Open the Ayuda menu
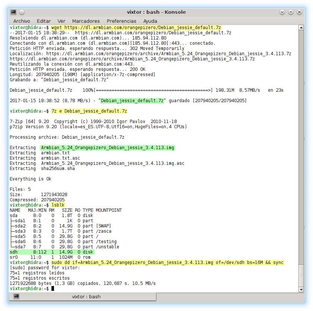Screen dimensions: 313x311 coord(150,21)
